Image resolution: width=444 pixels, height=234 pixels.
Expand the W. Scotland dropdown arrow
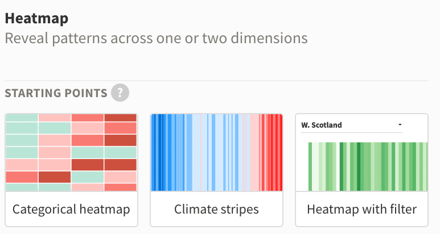(x=400, y=124)
